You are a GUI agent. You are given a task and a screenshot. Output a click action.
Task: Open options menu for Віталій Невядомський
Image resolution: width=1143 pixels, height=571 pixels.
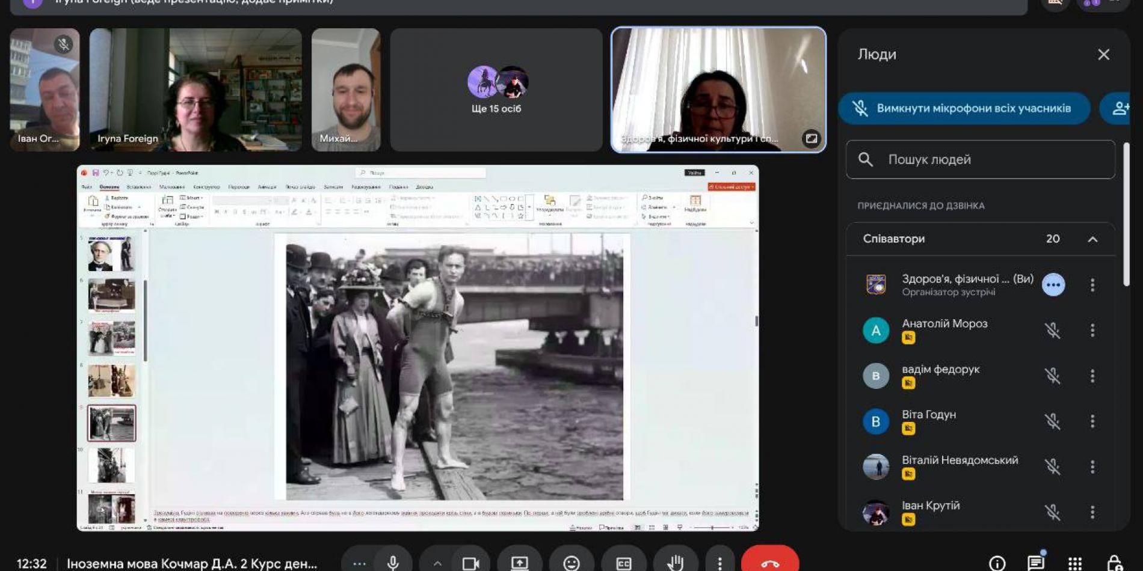pos(1092,466)
